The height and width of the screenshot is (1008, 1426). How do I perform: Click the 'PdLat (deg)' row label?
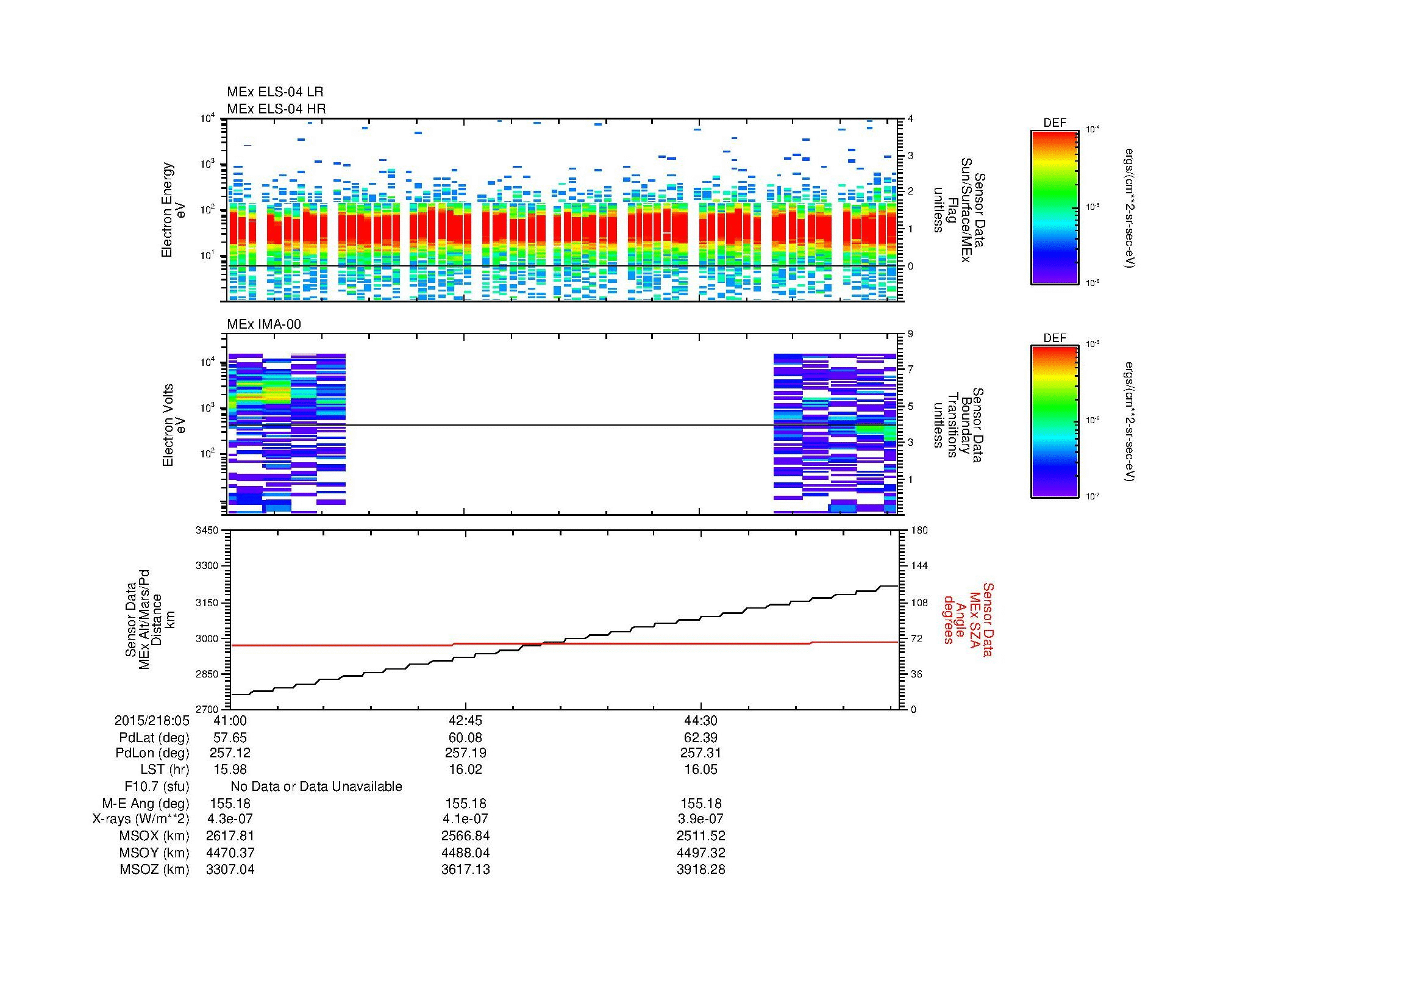tap(154, 738)
